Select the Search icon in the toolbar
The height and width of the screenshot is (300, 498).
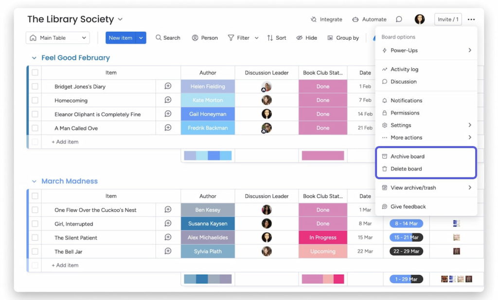pos(168,37)
